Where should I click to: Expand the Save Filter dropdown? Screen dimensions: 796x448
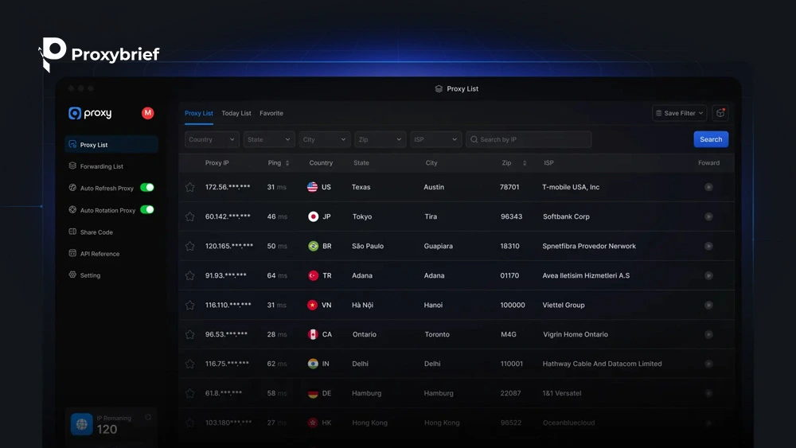679,113
